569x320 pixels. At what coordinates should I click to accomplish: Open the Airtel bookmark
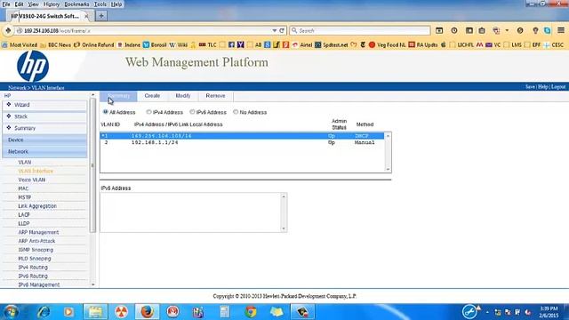coord(302,45)
